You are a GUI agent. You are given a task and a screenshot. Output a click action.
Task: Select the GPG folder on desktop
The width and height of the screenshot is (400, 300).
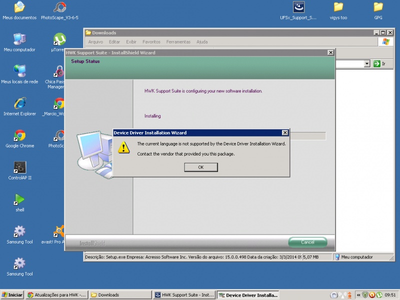click(x=378, y=10)
